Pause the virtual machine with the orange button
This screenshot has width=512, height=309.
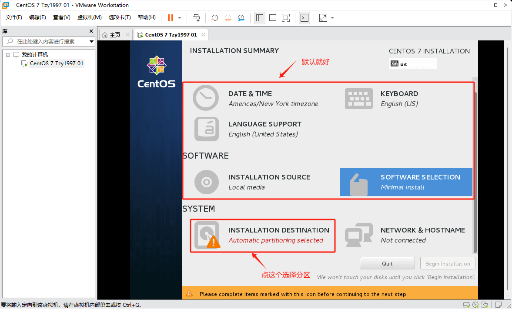pos(170,18)
